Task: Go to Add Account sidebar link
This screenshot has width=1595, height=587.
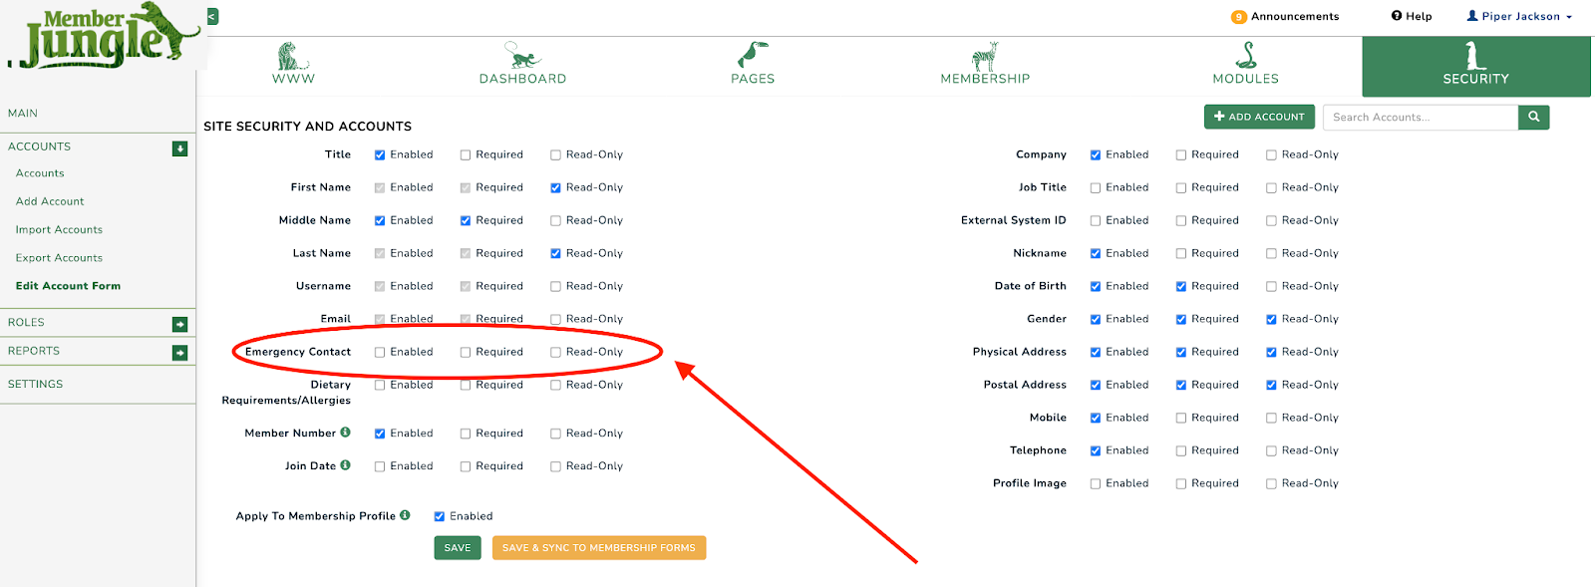Action: click(50, 201)
